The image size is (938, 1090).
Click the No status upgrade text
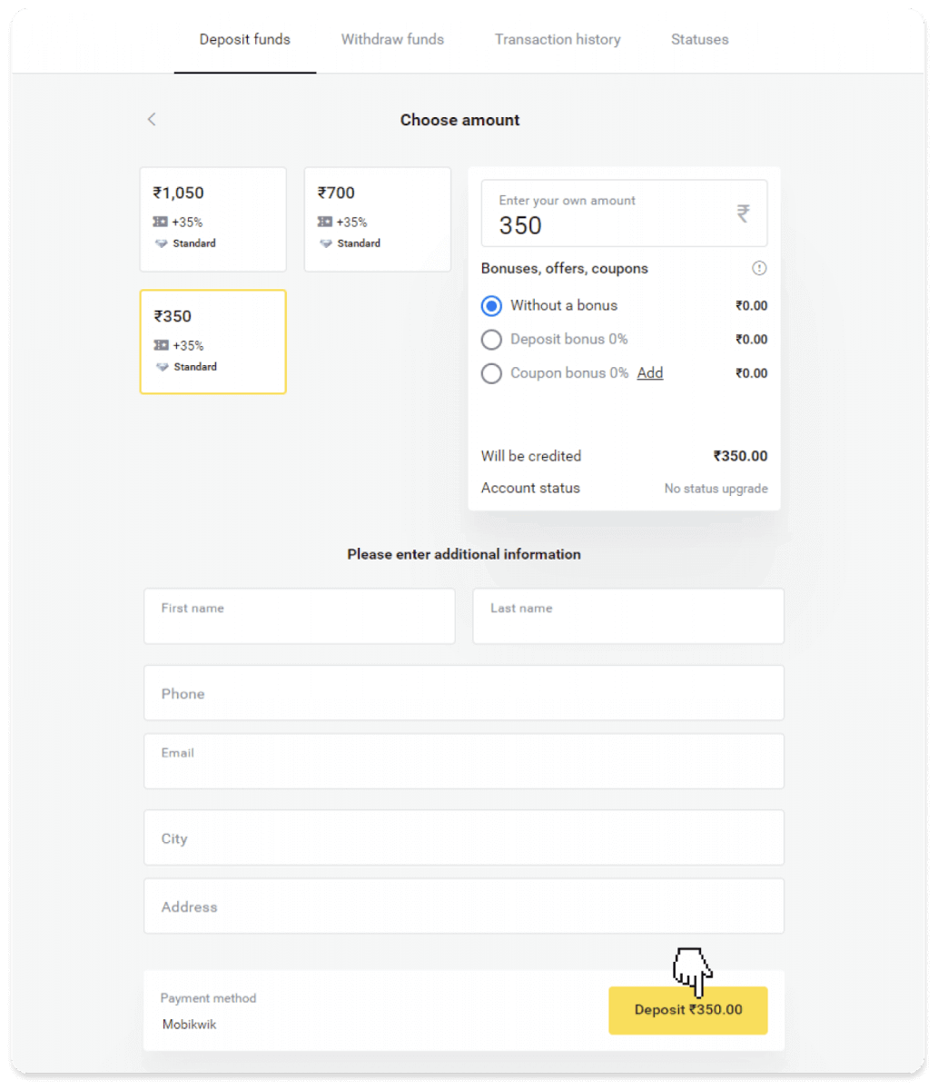pyautogui.click(x=716, y=489)
